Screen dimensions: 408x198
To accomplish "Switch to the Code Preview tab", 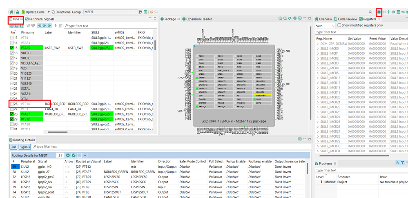I will pos(346,19).
